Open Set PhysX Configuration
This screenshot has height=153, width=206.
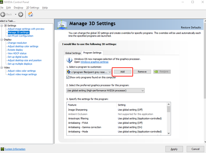click(x=20, y=36)
